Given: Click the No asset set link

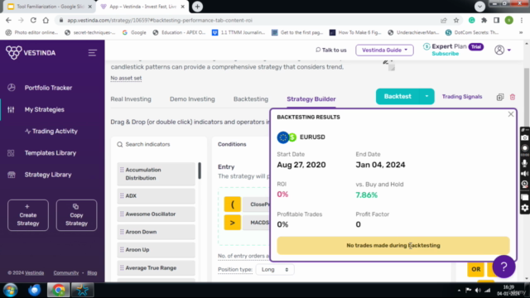Looking at the screenshot, I should (126, 78).
